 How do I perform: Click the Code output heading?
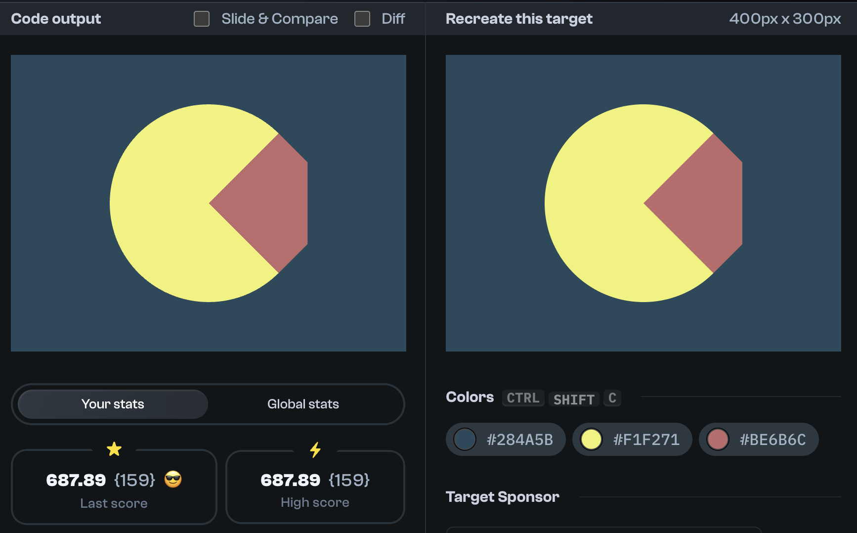point(56,19)
